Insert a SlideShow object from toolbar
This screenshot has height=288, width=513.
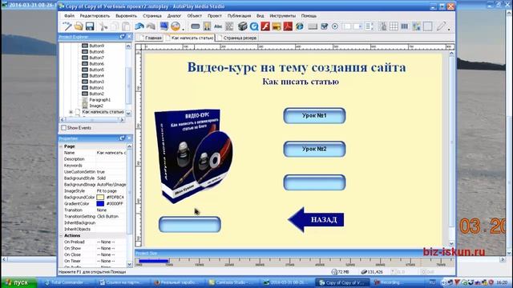click(277, 26)
